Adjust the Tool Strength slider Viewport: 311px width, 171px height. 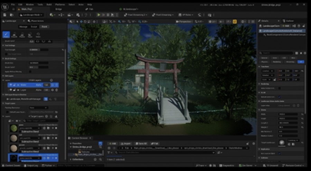coord(39,50)
